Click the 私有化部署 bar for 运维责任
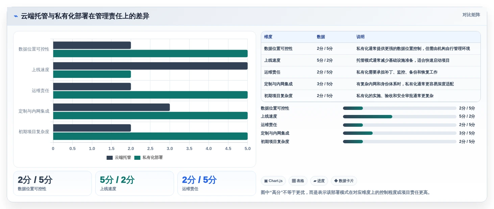This screenshot has width=494, height=209. 150,95
